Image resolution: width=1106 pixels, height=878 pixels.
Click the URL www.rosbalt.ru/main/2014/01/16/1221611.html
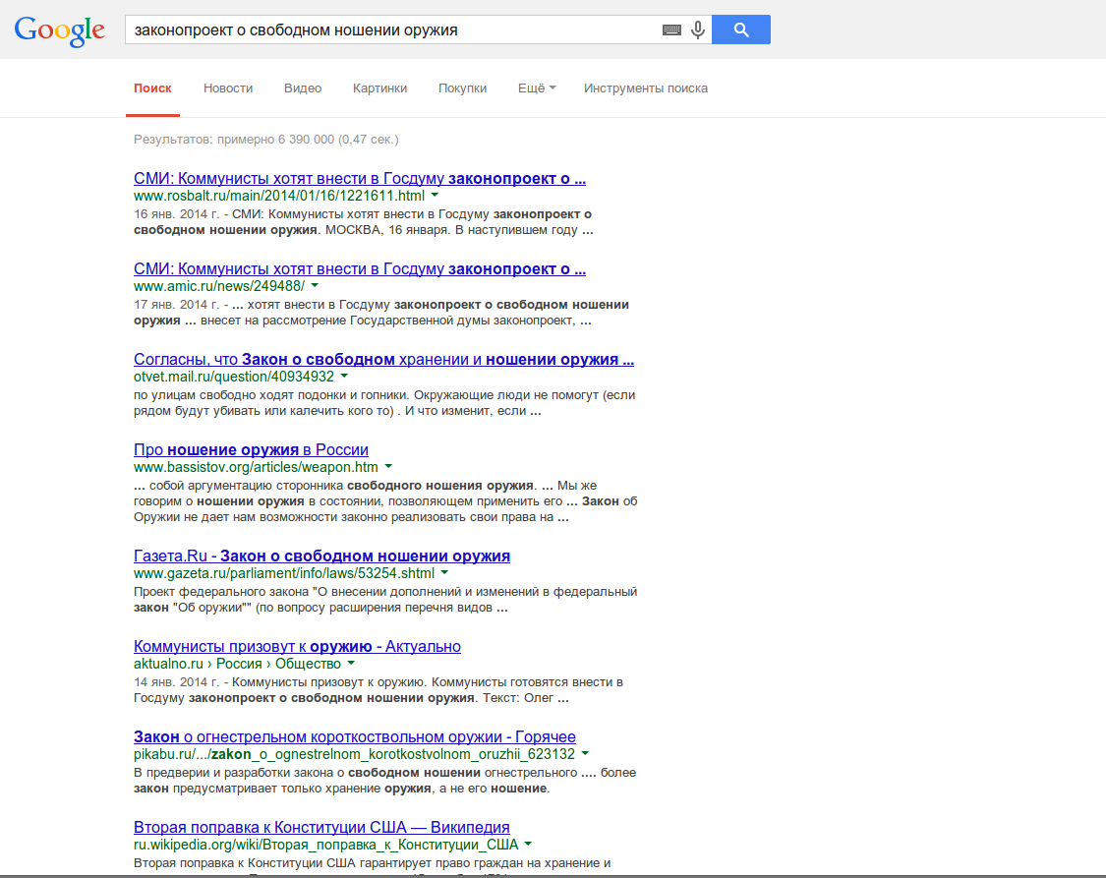[279, 196]
